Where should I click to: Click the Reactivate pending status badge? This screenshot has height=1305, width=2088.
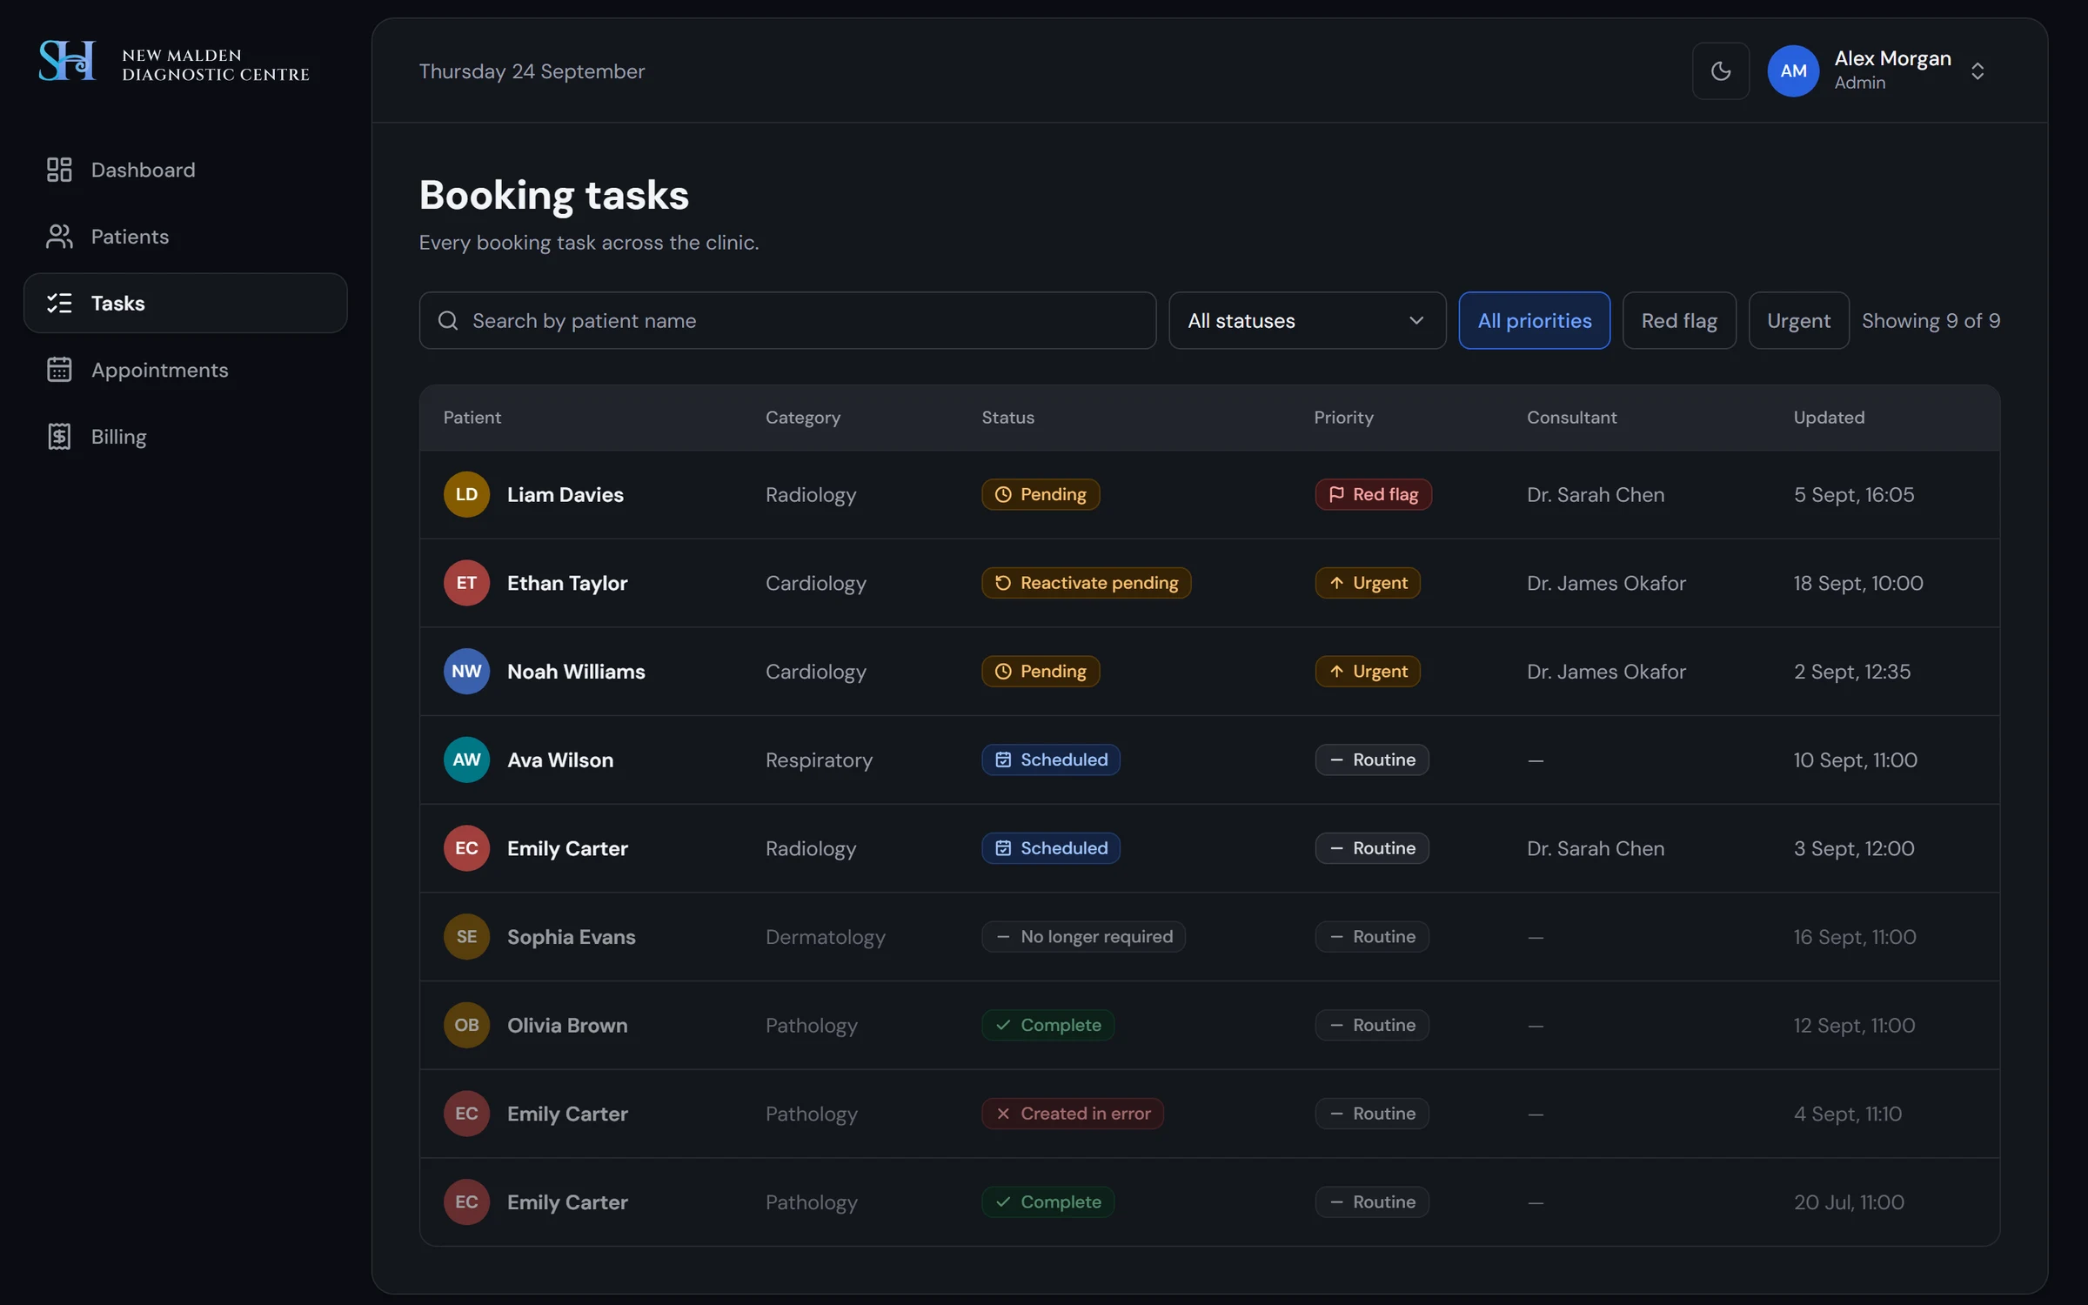pyautogui.click(x=1087, y=583)
